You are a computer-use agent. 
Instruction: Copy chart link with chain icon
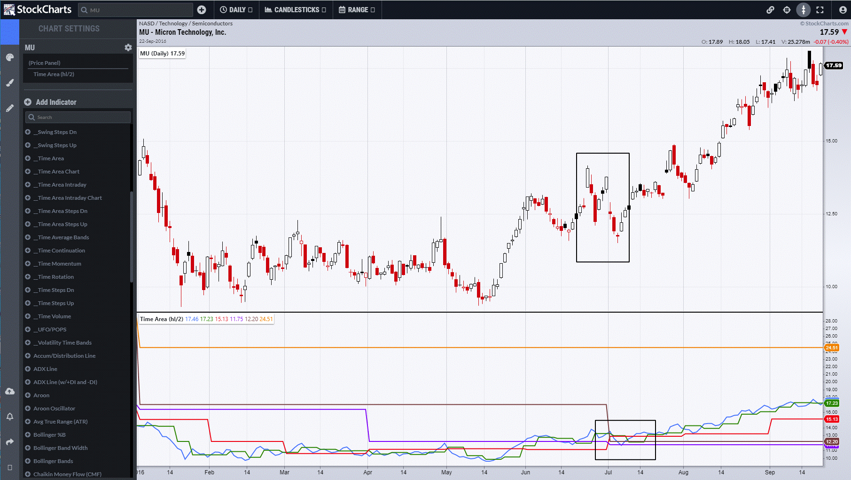click(x=770, y=10)
